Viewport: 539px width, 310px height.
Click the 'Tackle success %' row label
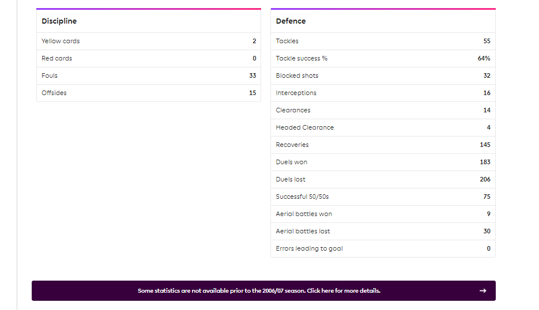click(301, 58)
